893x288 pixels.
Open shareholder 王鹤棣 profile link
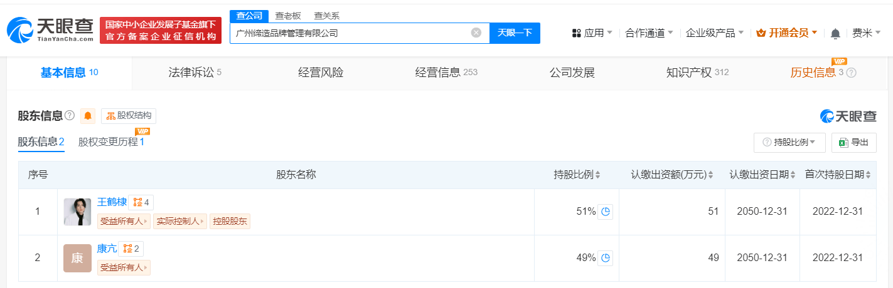[112, 202]
